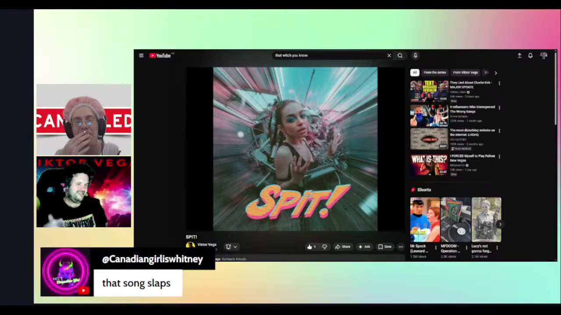Open options menu for 9 Influencers video
The height and width of the screenshot is (315, 561).
[x=499, y=107]
